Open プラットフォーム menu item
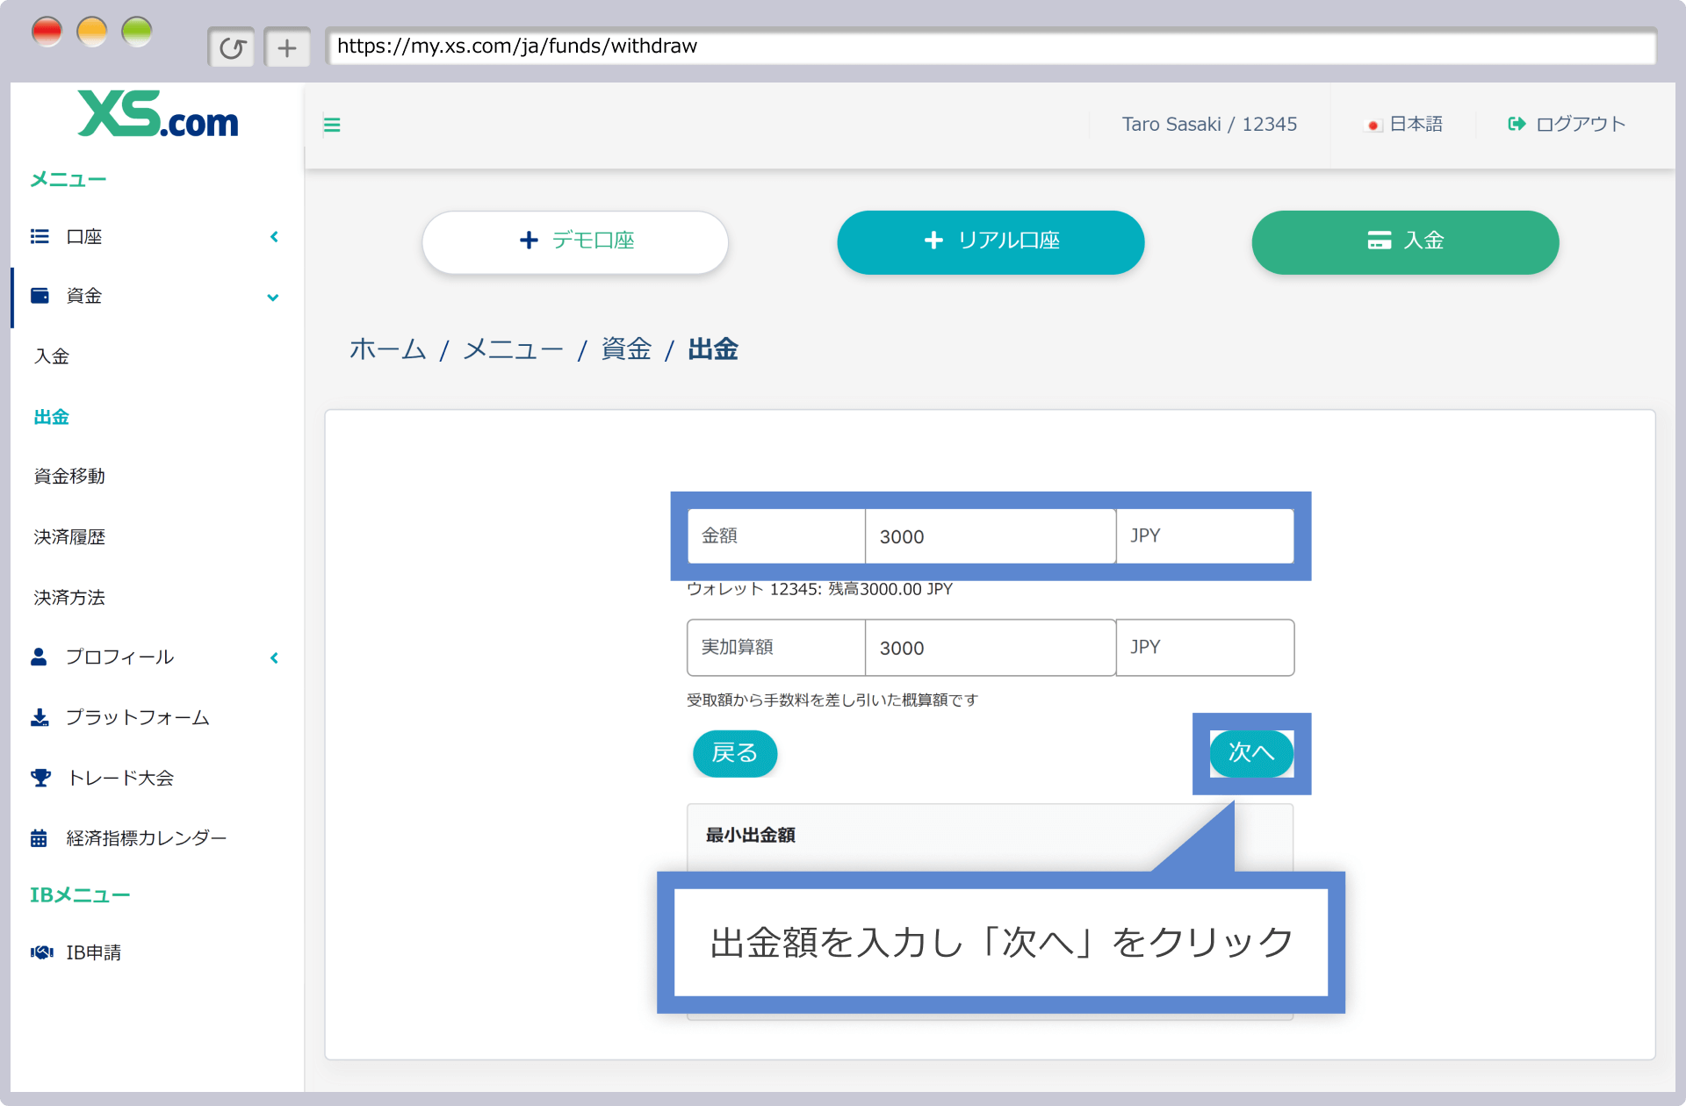 tap(138, 717)
